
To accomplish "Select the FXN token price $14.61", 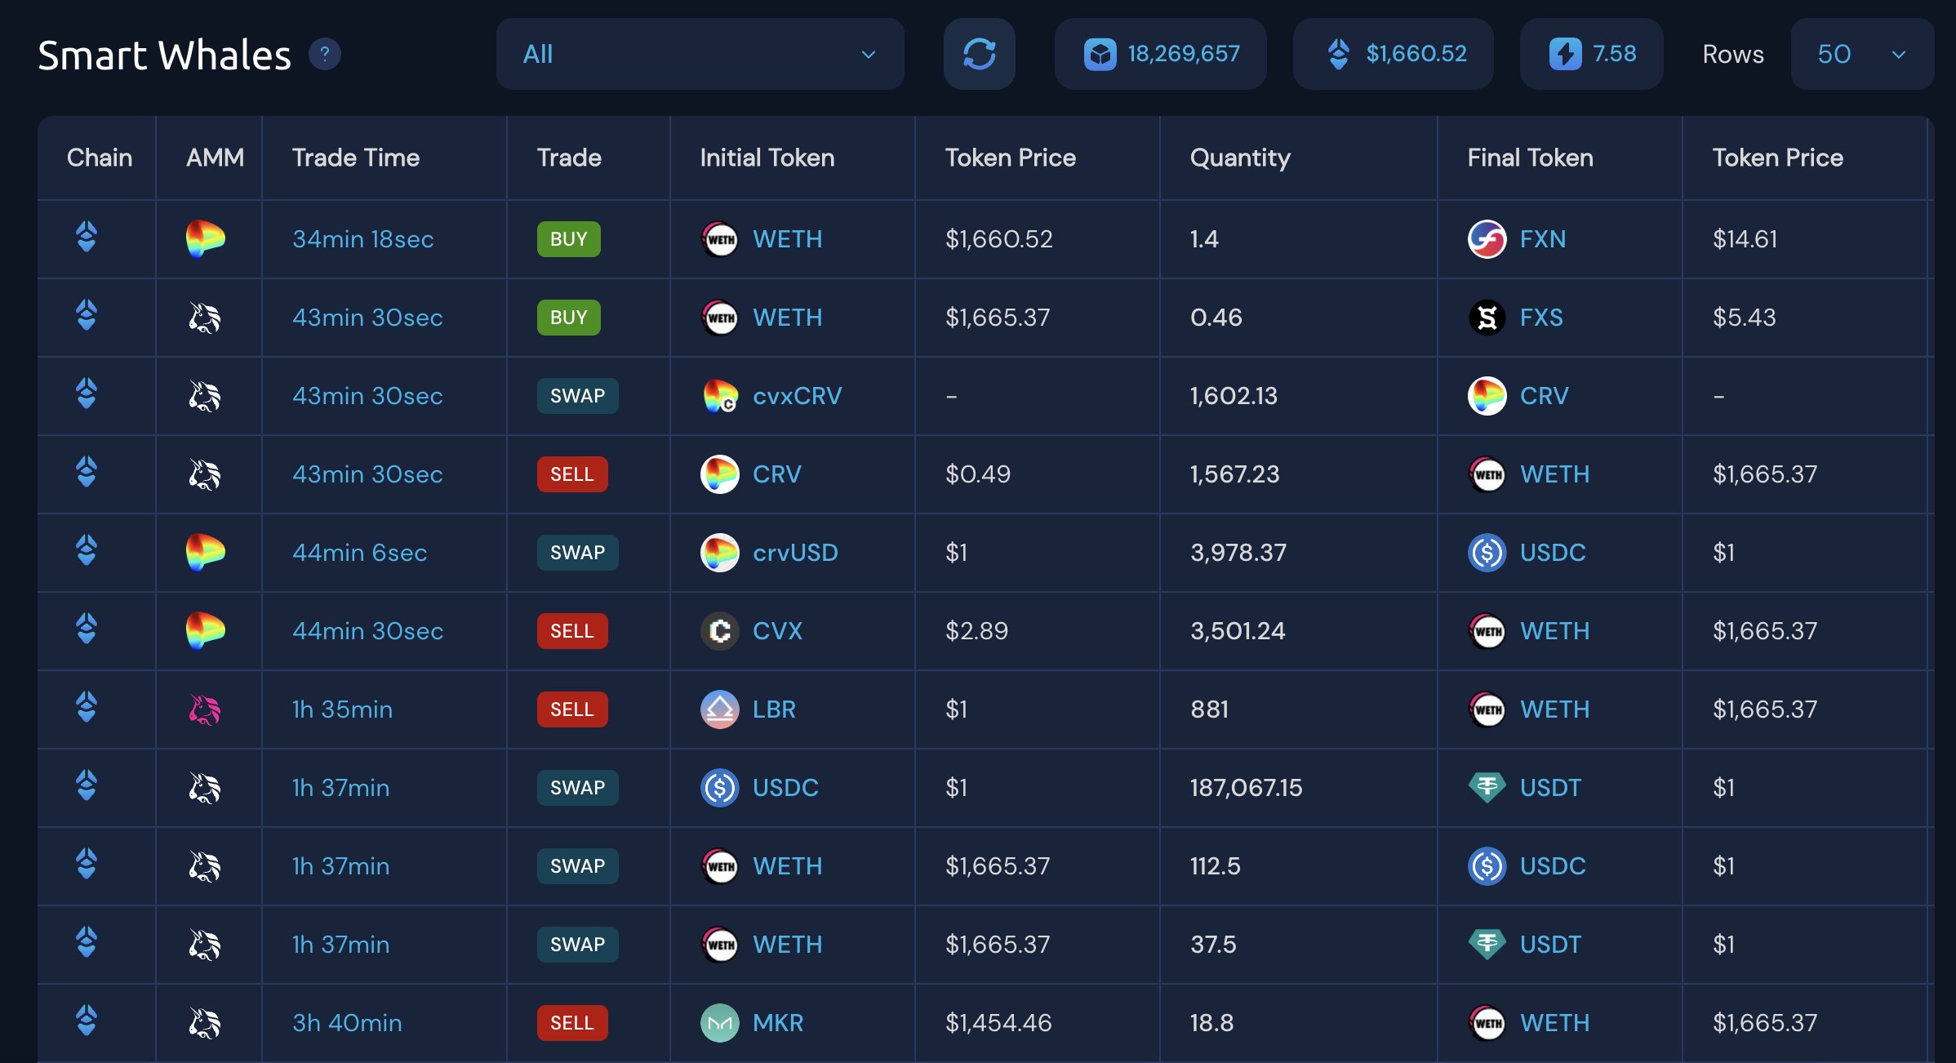I will pyautogui.click(x=1745, y=239).
